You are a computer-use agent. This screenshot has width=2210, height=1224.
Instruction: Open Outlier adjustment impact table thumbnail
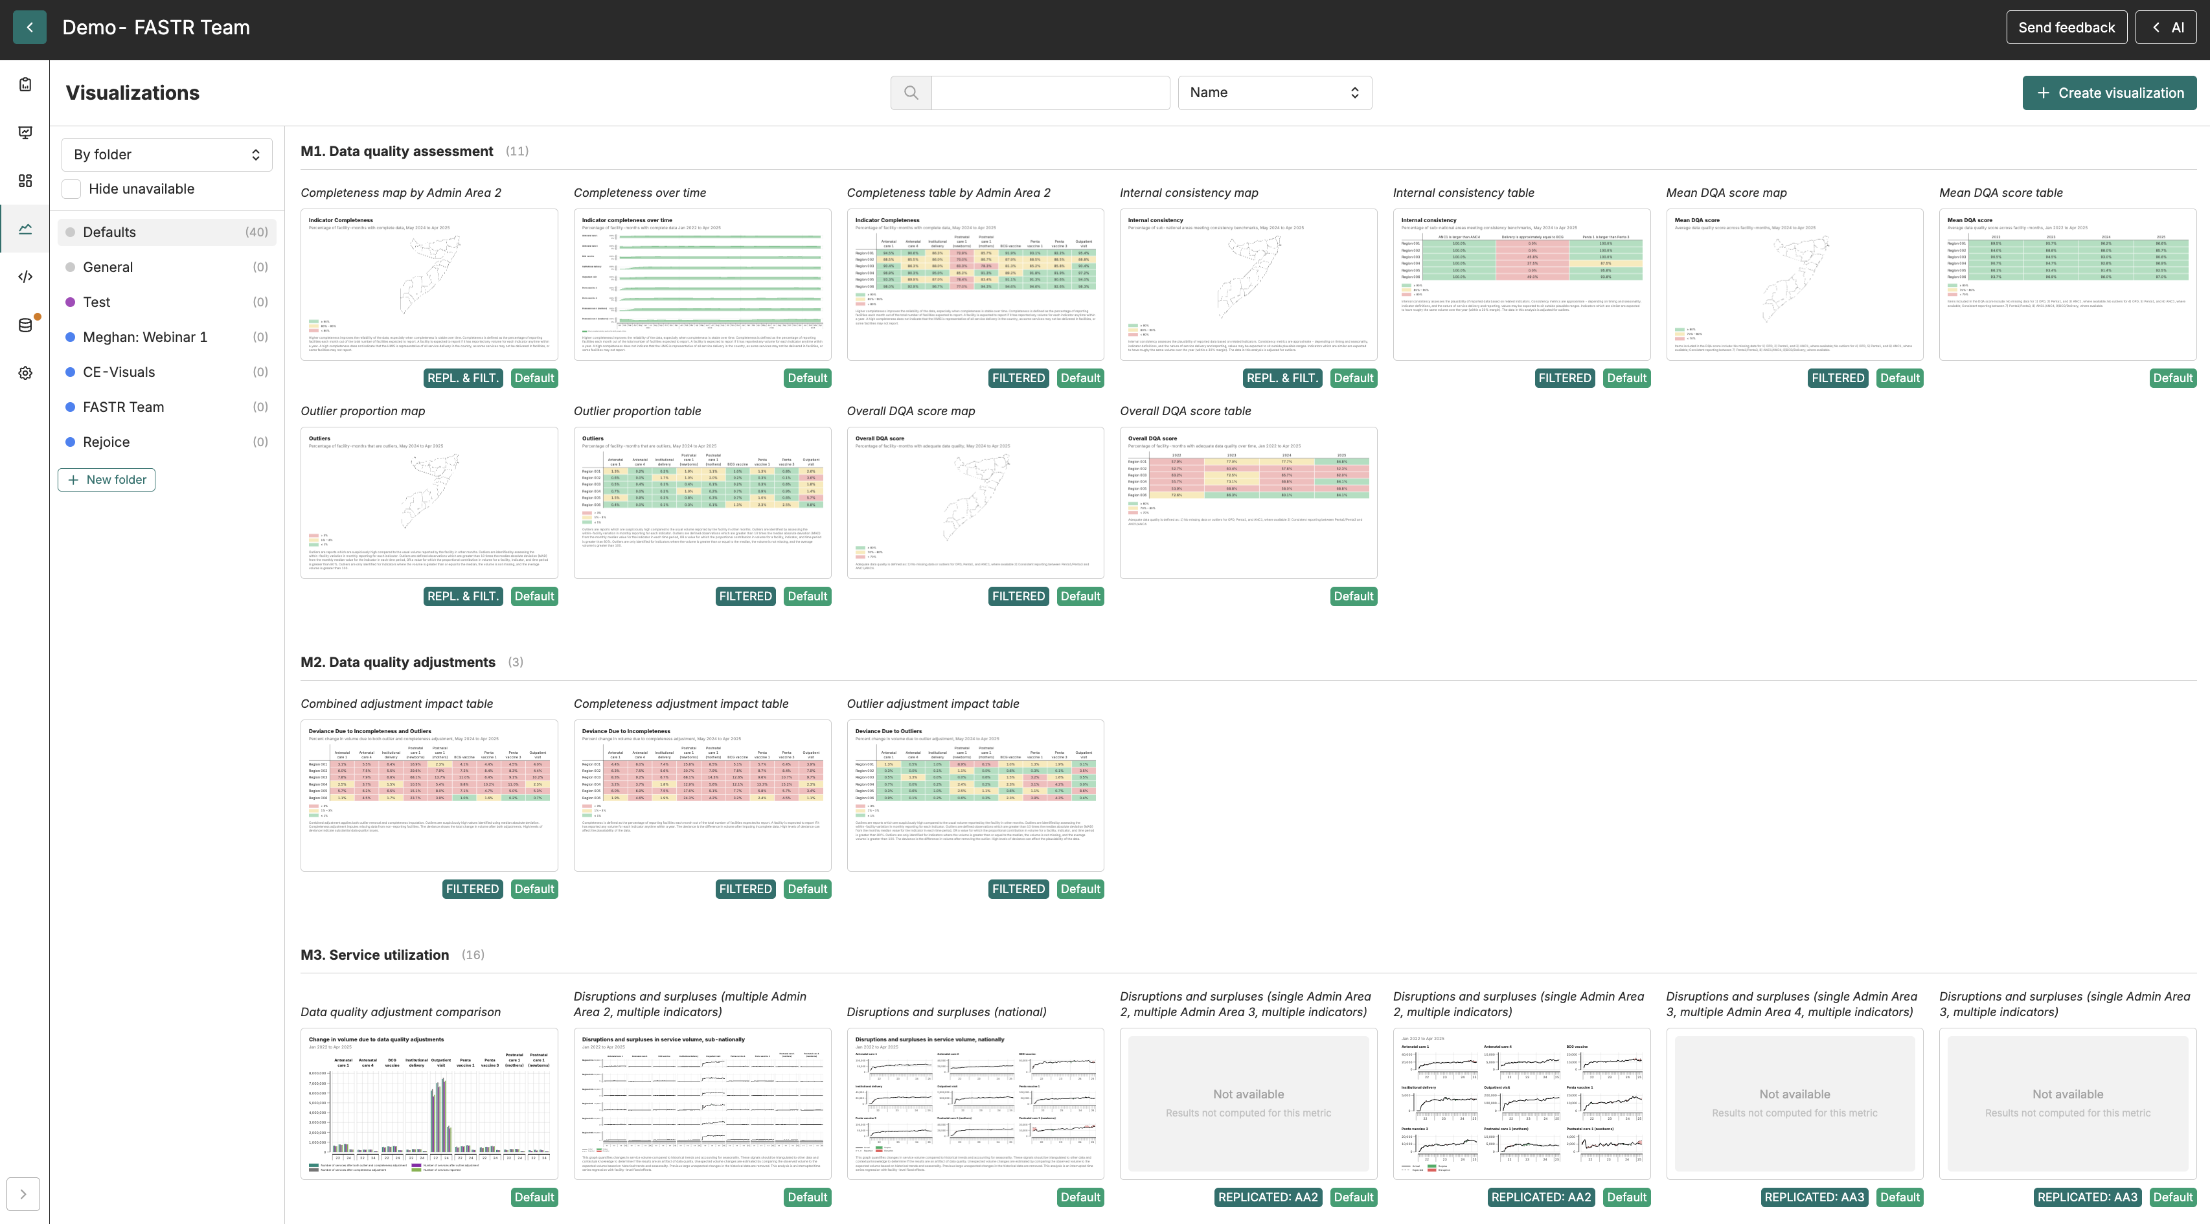click(975, 796)
